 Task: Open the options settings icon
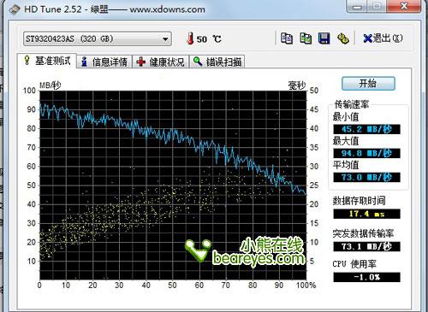342,38
